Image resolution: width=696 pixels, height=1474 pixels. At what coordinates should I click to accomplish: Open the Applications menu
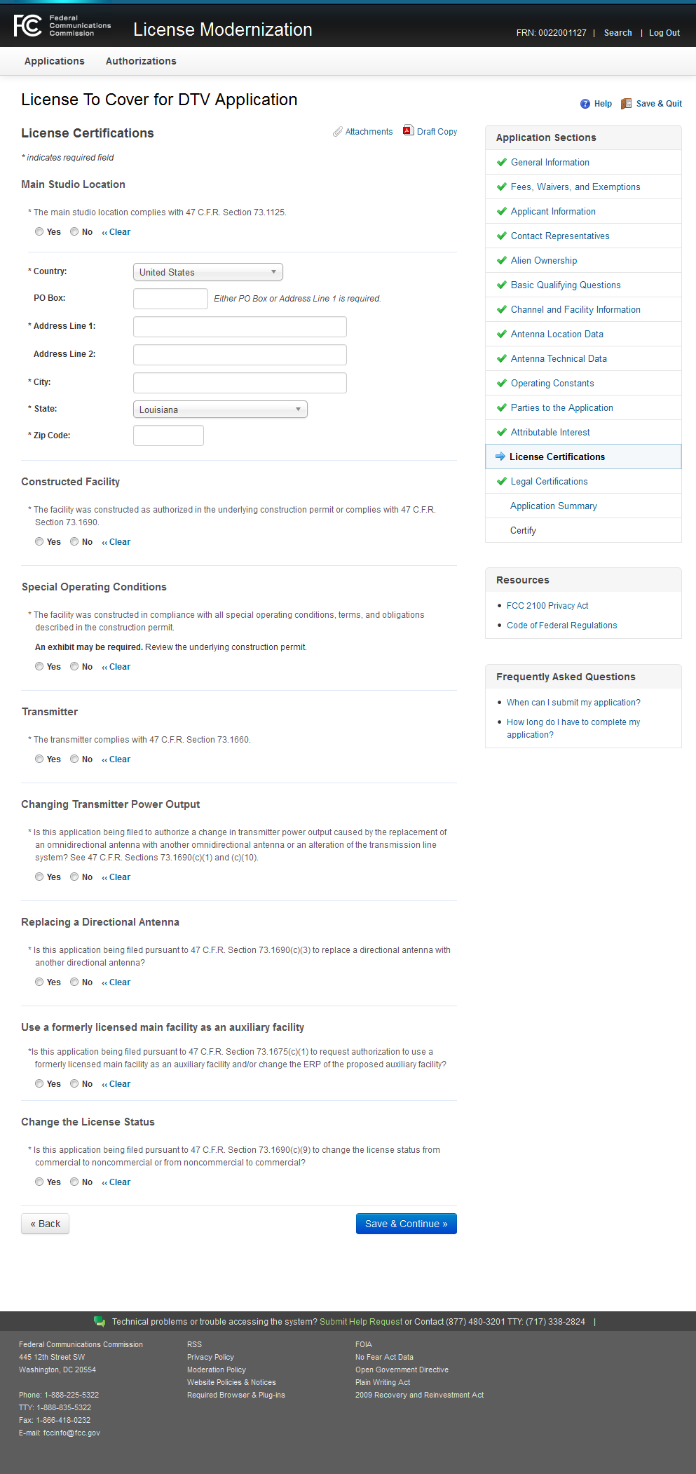(x=54, y=61)
